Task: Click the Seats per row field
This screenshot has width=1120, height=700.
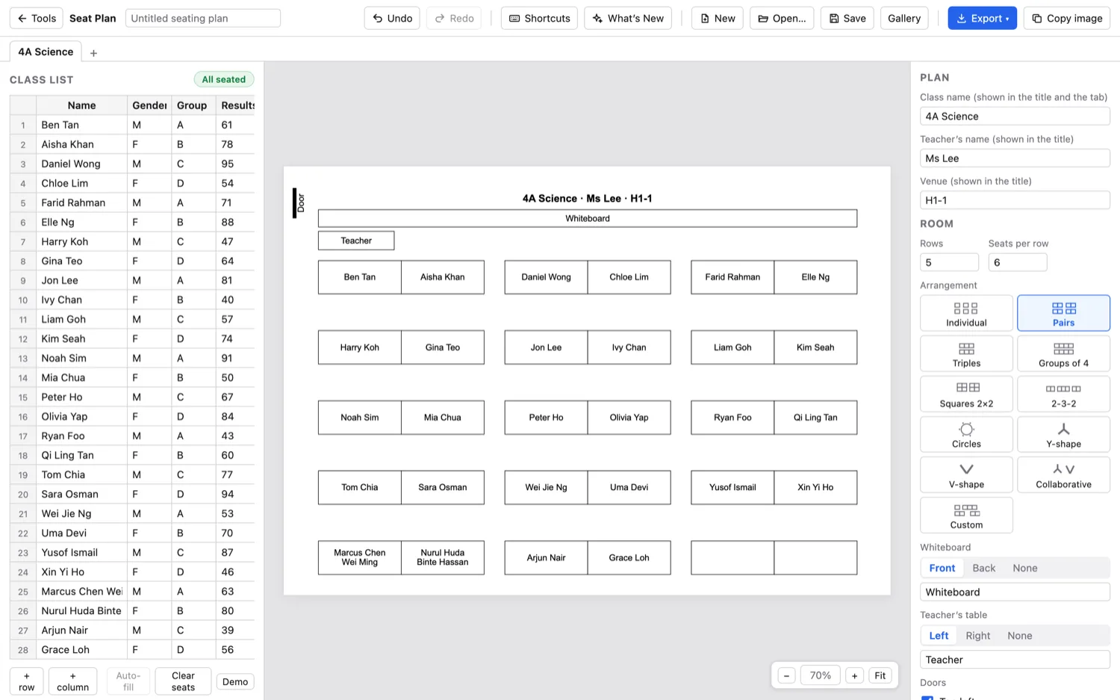Action: 1017,262
